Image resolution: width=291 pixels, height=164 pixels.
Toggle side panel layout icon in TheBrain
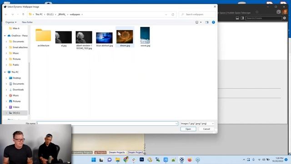(242, 18)
